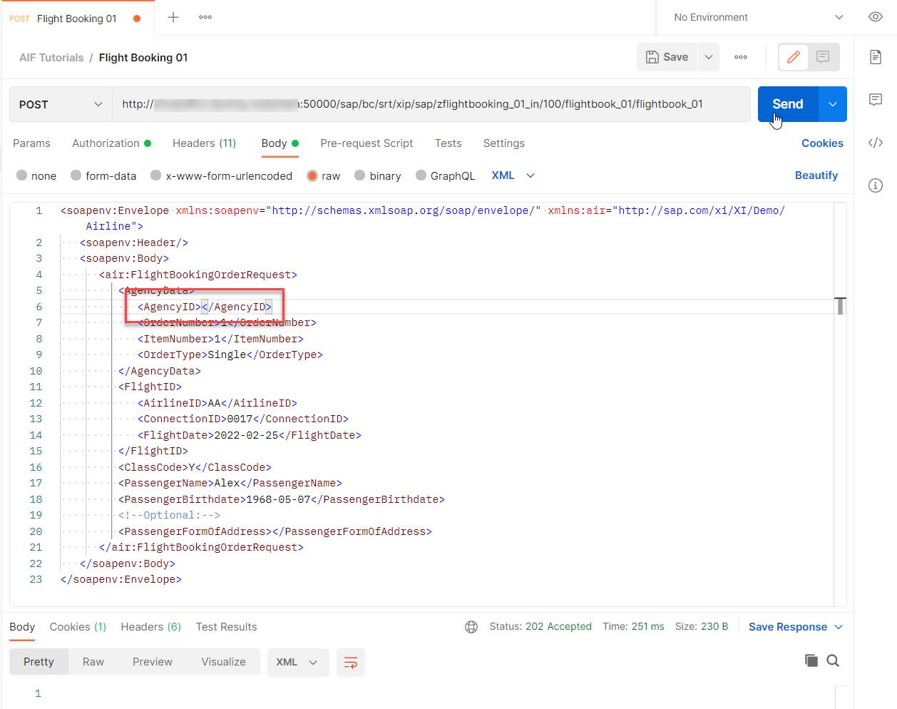Screen dimensions: 897x709
Task: Expand the Save options arrow
Action: pyautogui.click(x=709, y=57)
